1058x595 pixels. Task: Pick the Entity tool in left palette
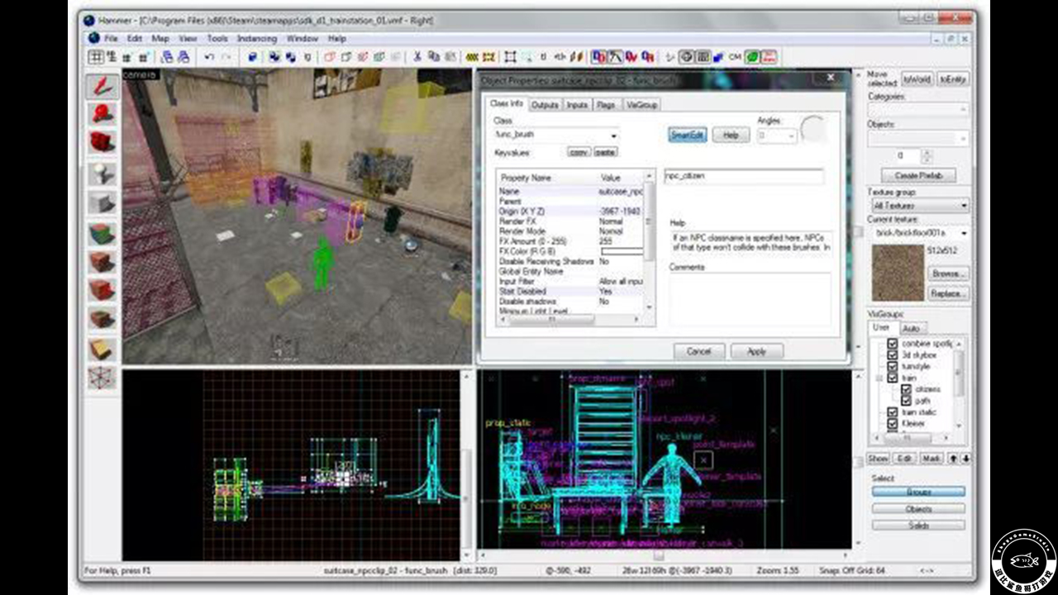[102, 173]
